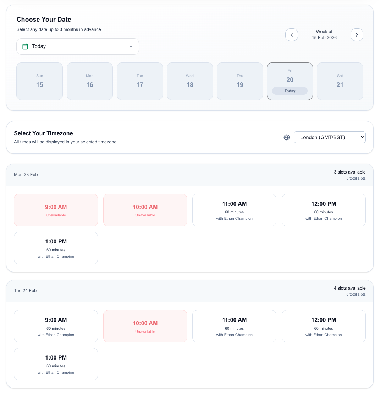Viewport: 380px width, 395px height.
Task: Select the 1:00 PM slot on Mon 23 Feb
Action: tap(56, 248)
